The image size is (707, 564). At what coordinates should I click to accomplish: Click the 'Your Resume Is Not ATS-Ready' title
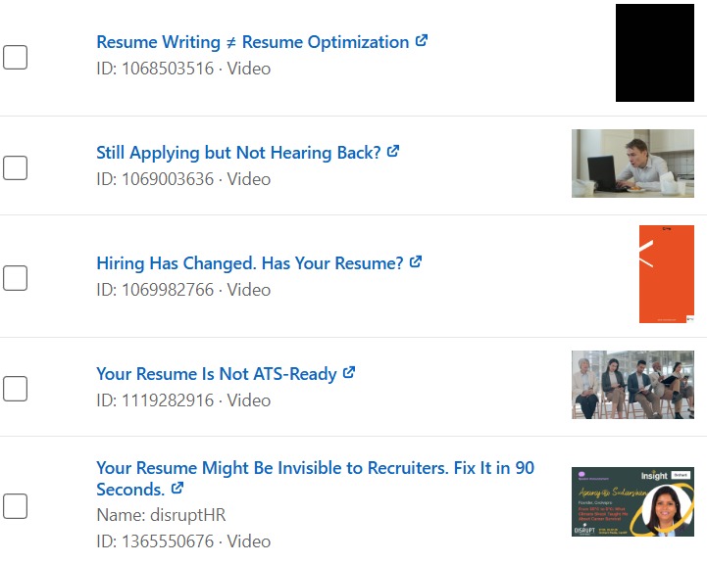click(216, 374)
